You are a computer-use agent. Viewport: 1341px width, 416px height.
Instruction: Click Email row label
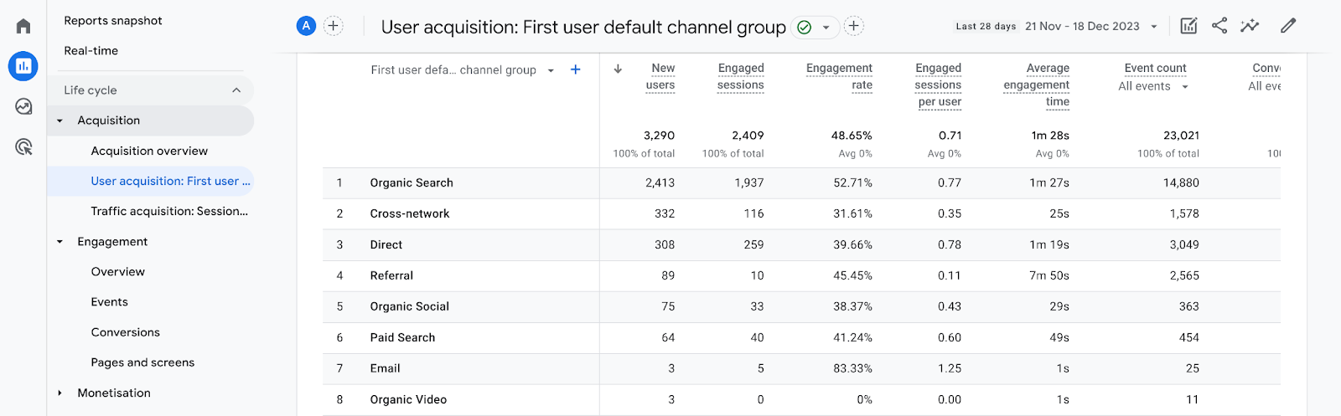click(x=386, y=369)
